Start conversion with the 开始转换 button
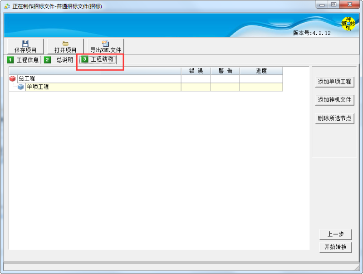The image size is (363, 274). coord(335,247)
